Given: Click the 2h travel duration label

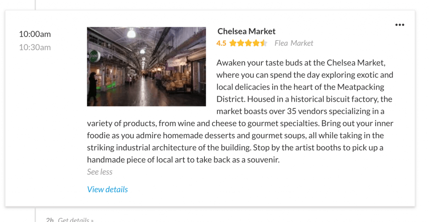Looking at the screenshot, I should point(50,219).
